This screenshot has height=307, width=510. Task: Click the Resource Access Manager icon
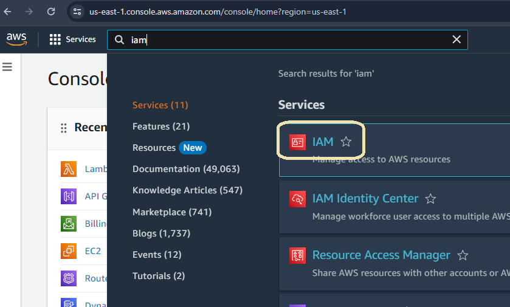(297, 255)
